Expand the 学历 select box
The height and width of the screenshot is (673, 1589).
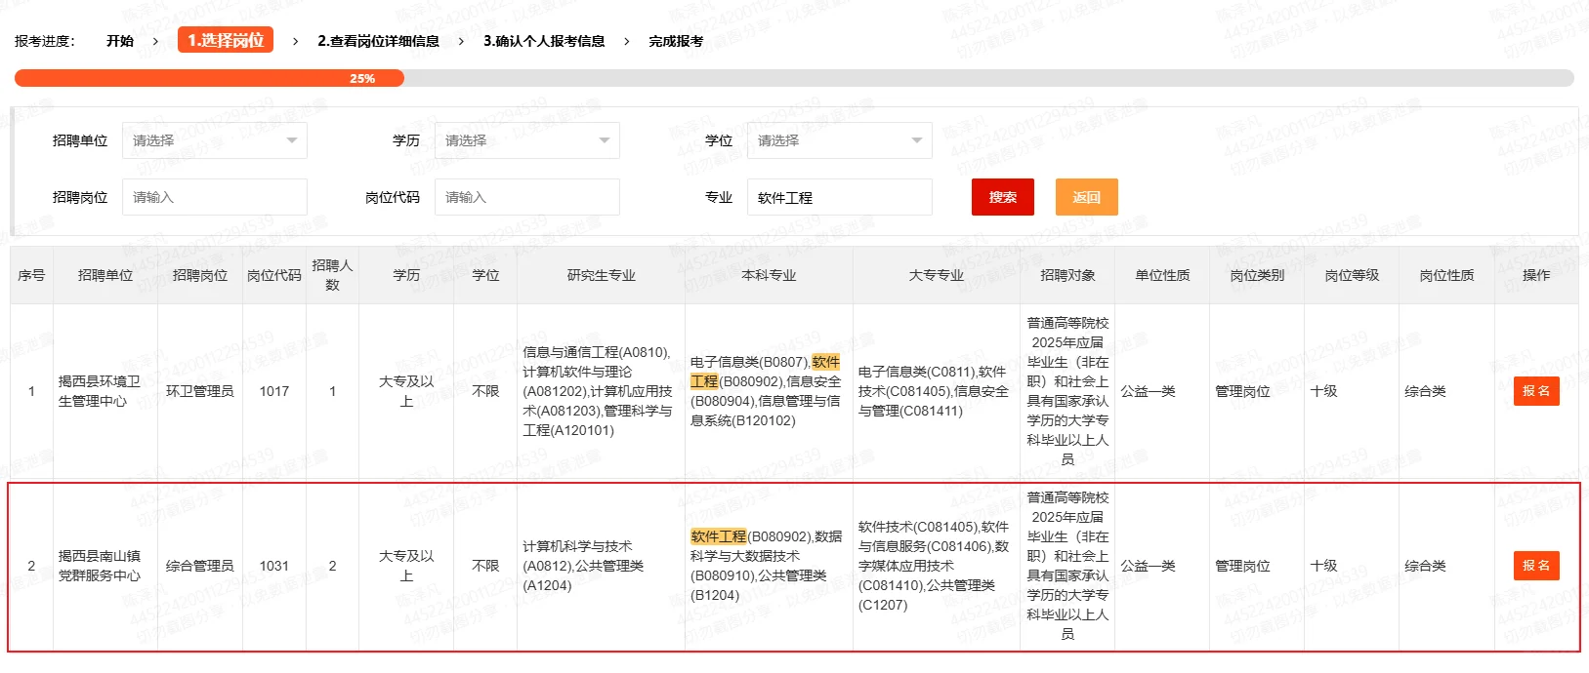(x=526, y=140)
